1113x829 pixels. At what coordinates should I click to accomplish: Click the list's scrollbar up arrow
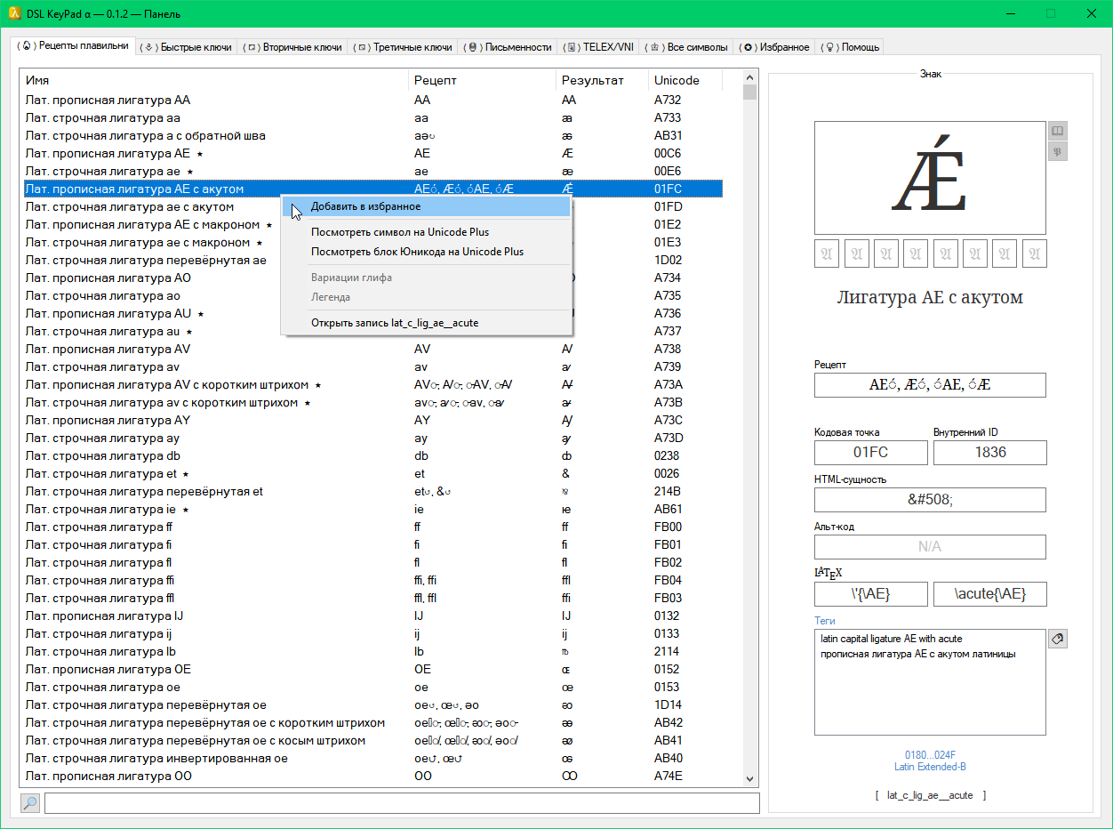[x=750, y=77]
